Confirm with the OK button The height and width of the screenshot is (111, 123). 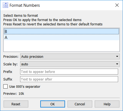click(53, 104)
